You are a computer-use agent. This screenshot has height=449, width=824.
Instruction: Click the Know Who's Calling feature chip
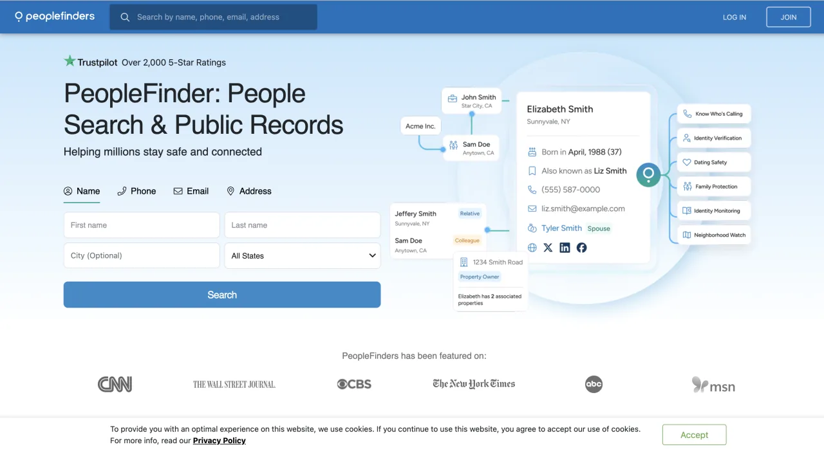coord(714,114)
